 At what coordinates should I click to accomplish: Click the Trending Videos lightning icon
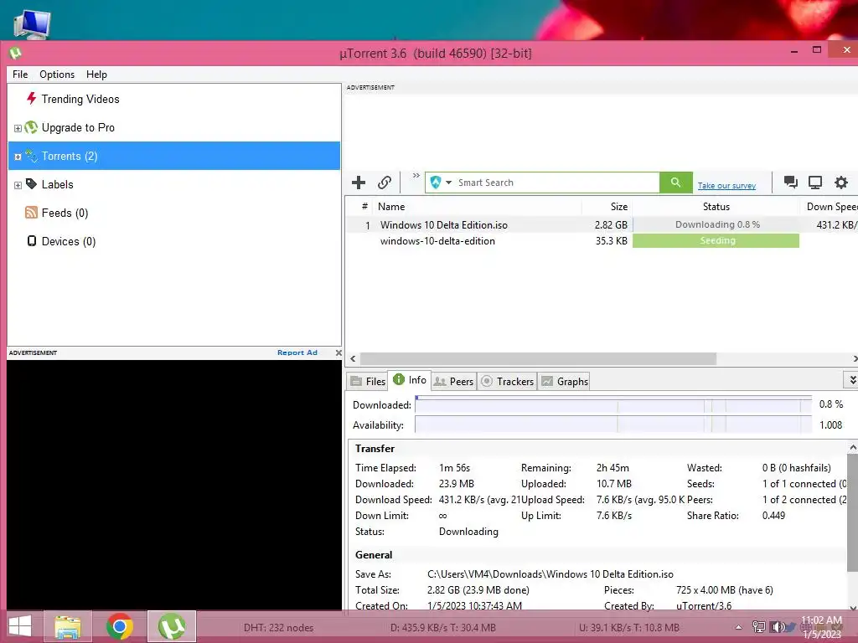[x=32, y=99]
